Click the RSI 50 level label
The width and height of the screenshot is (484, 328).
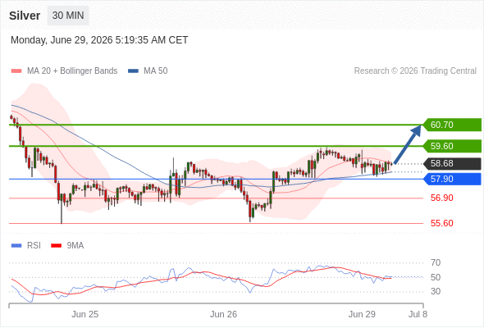(x=436, y=277)
